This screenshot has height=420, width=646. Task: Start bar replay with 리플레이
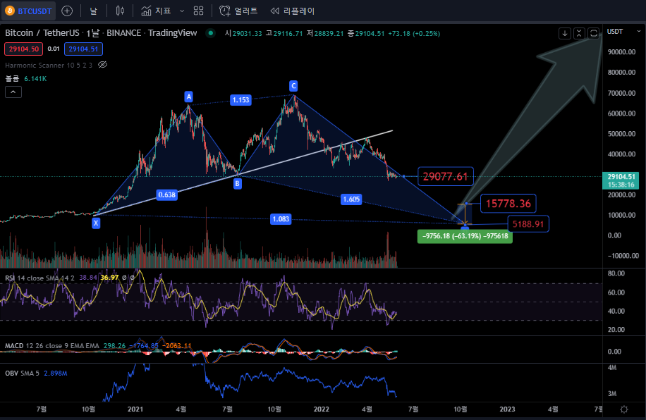[293, 11]
